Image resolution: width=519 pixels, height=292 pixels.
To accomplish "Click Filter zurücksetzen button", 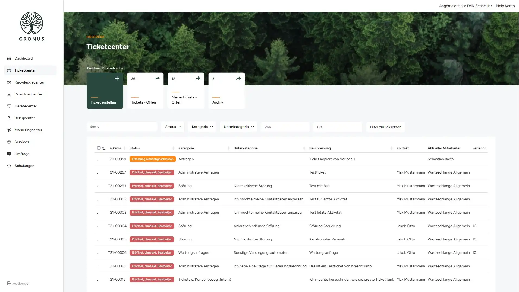I will pos(385,127).
